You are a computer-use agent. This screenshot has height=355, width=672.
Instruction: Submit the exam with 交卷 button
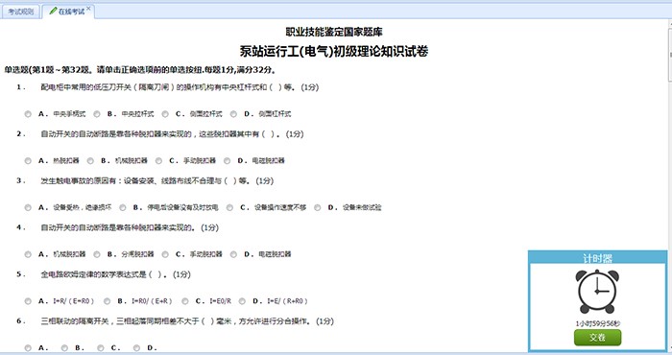[597, 338]
